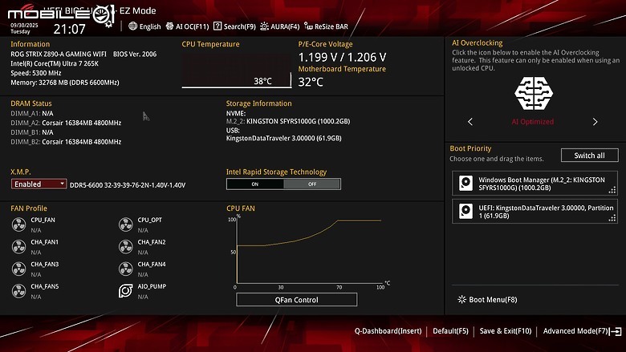This screenshot has height=352, width=626.
Task: Click Motherboard Temperature 32°C value
Action: click(311, 82)
